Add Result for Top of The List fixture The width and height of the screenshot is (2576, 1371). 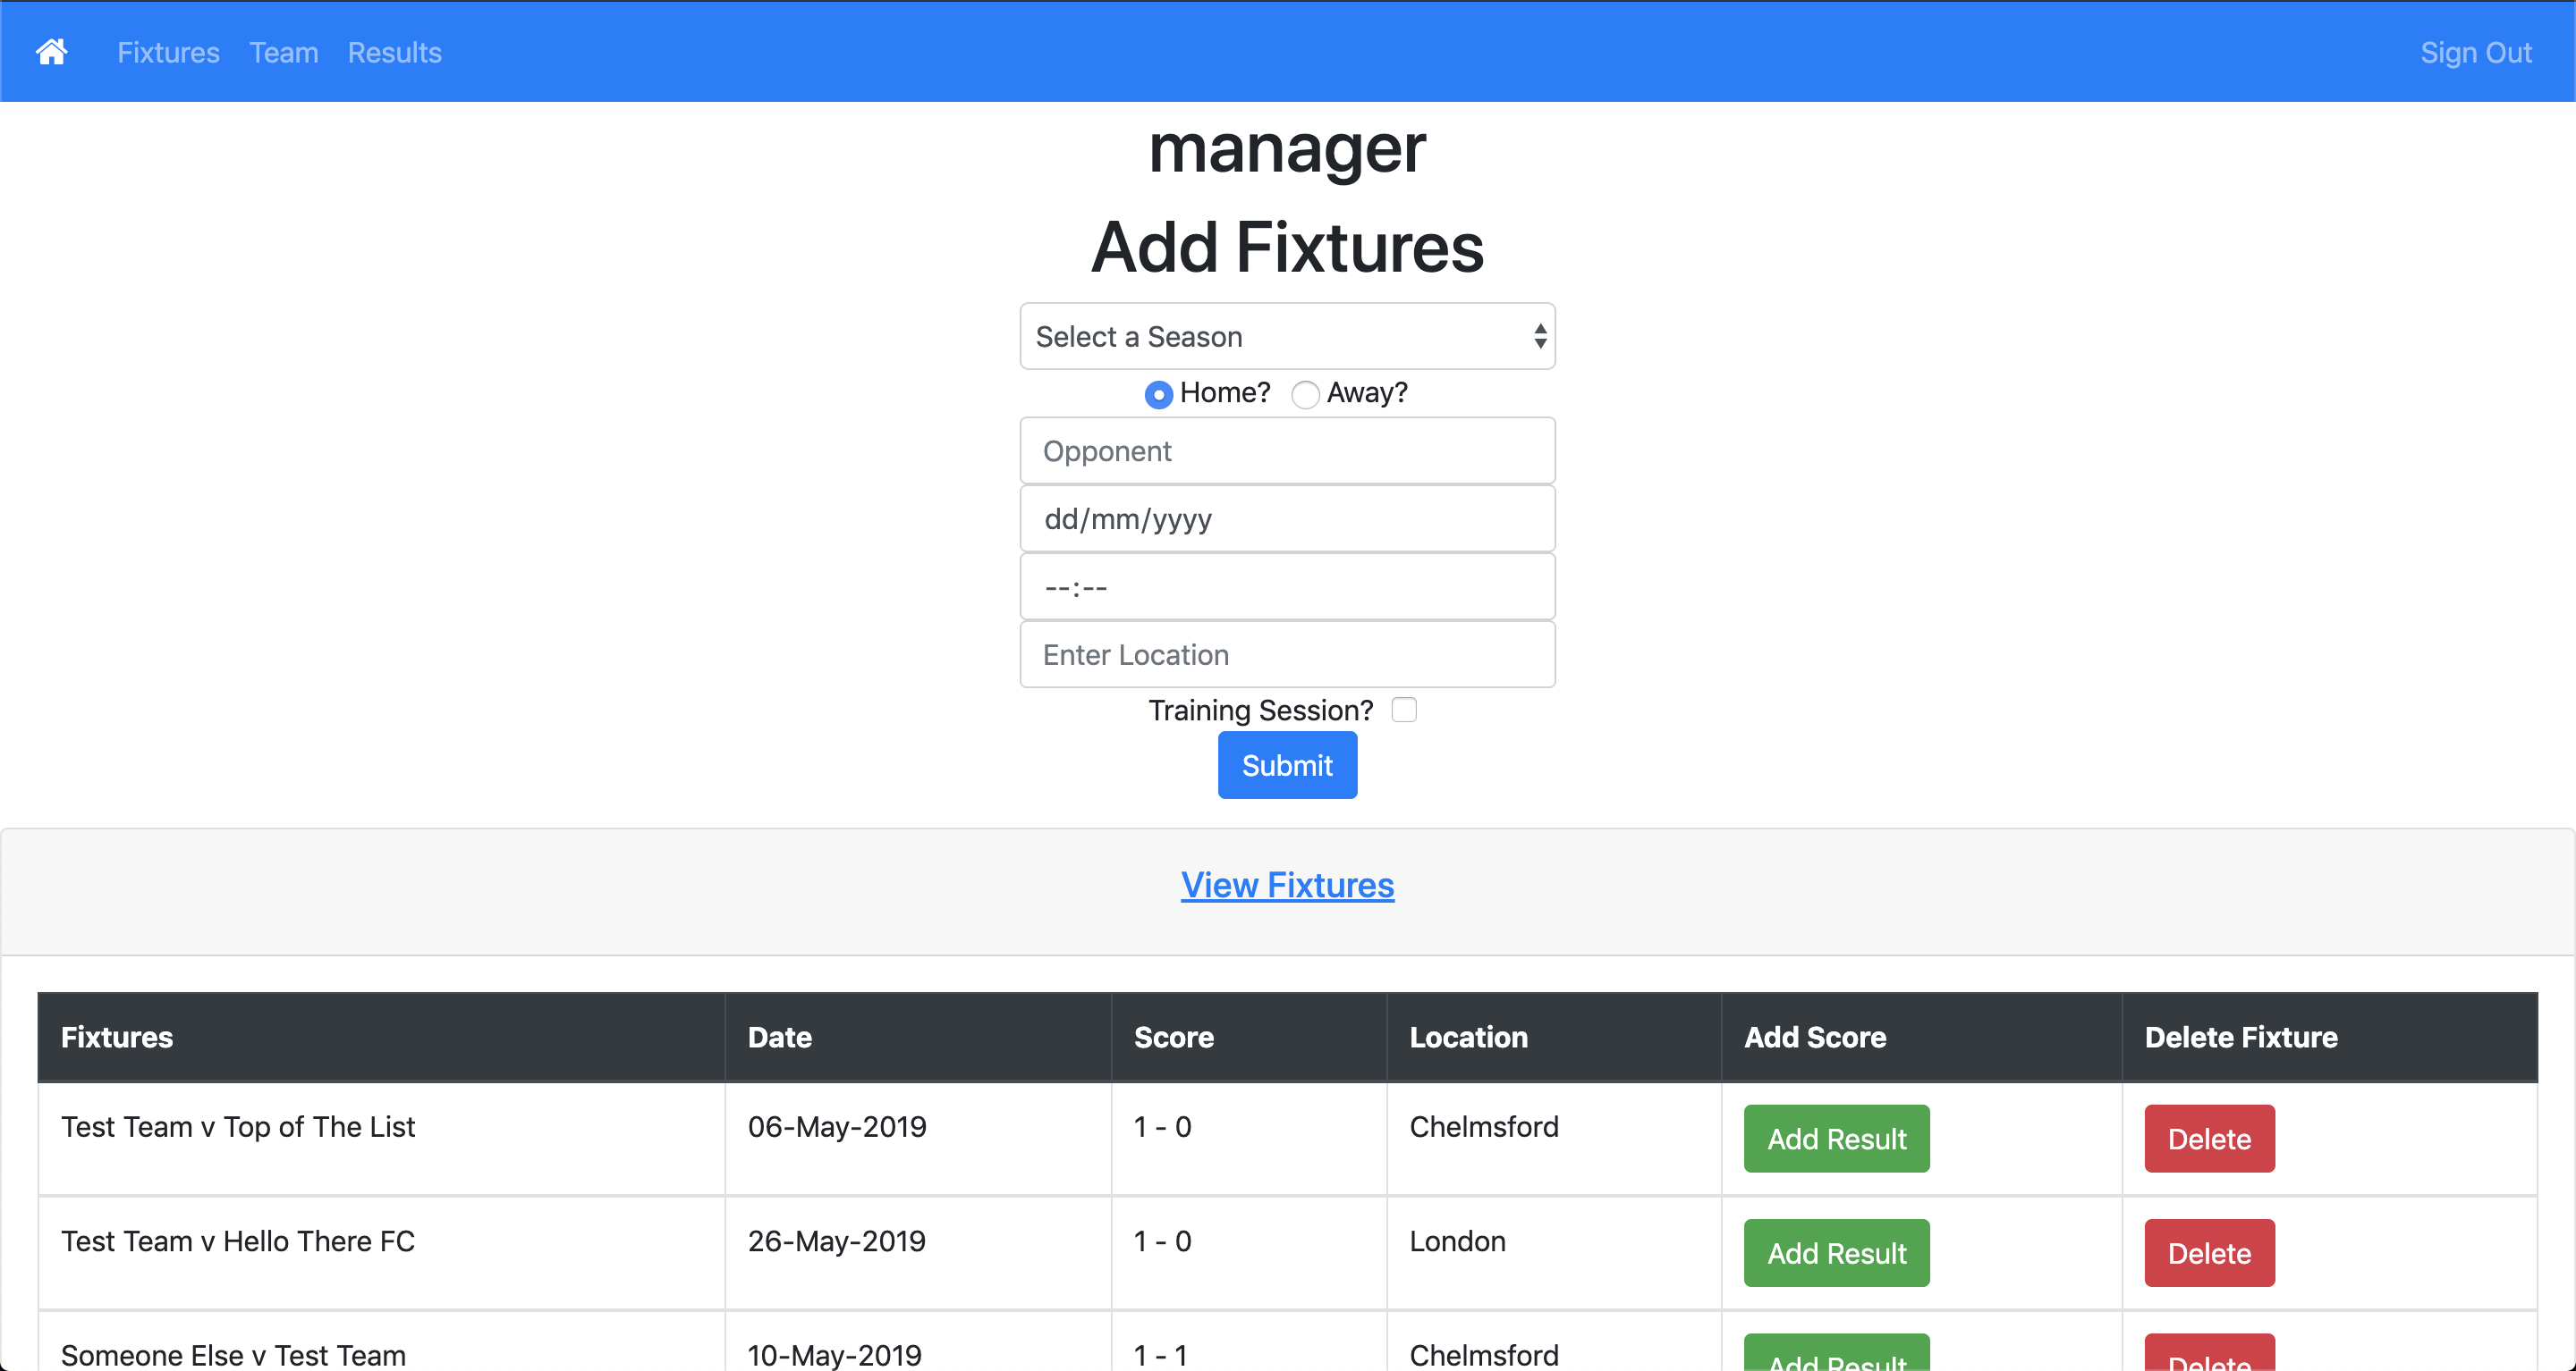1836,1138
